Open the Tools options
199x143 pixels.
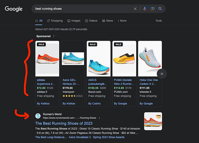click(x=159, y=21)
